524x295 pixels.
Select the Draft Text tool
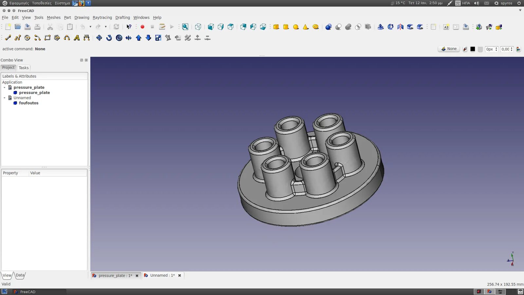pyautogui.click(x=77, y=38)
